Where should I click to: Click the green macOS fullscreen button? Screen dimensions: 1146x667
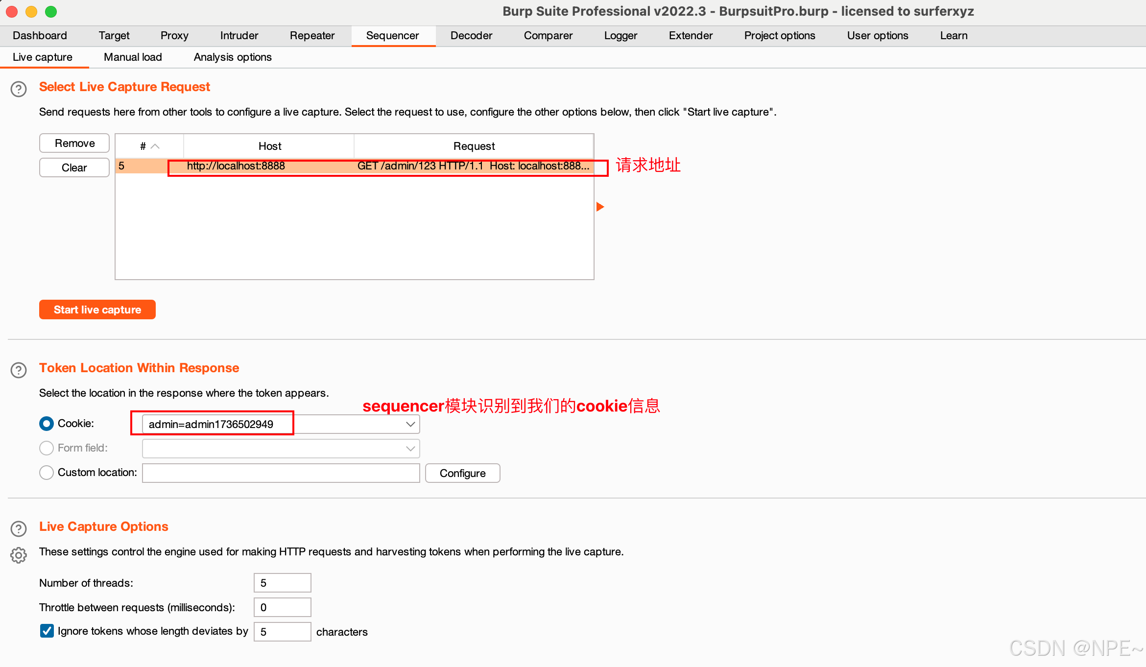51,11
